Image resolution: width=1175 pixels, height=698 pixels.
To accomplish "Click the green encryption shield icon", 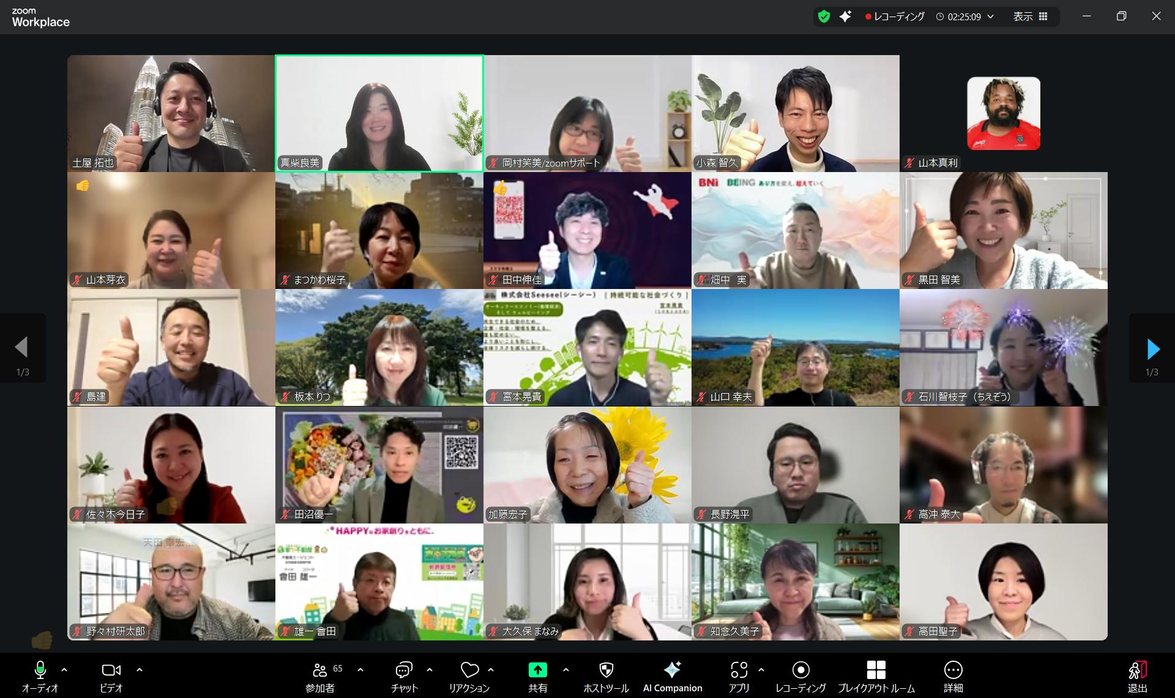I will [x=824, y=17].
